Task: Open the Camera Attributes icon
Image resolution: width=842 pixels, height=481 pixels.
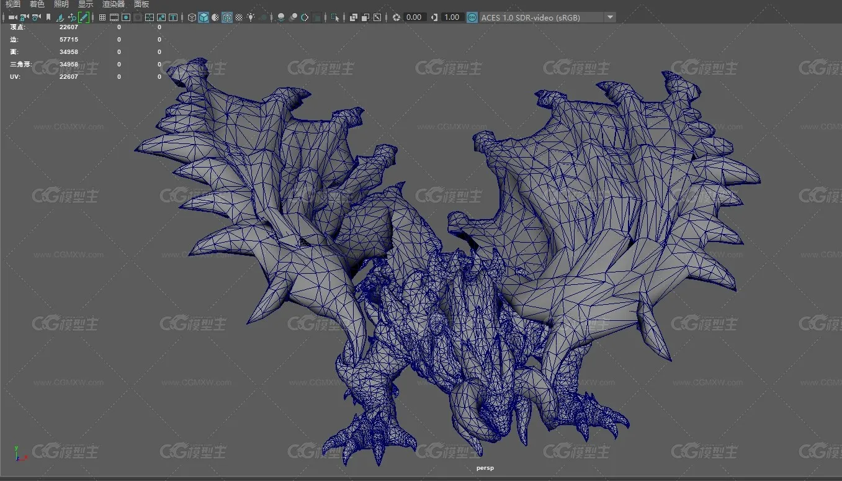Action: (x=36, y=17)
